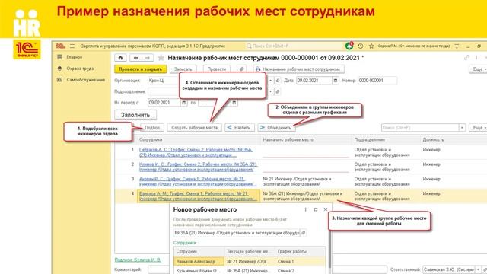Screen dimensions: 487x274
Task: Click the workplace name field in dialog
Action: point(237,233)
